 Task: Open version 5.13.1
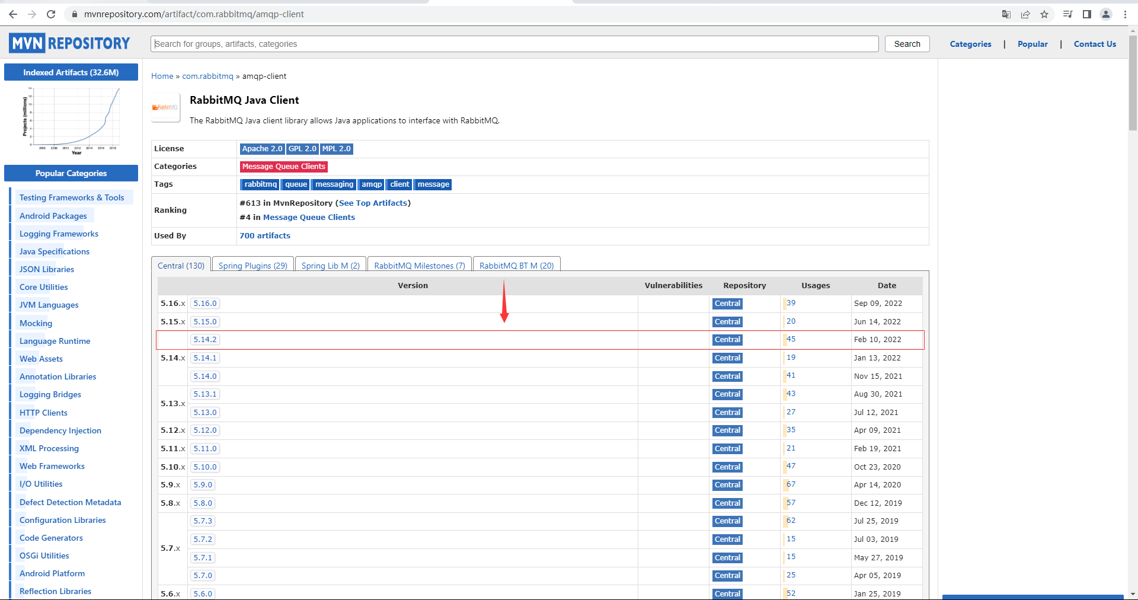[x=205, y=394]
